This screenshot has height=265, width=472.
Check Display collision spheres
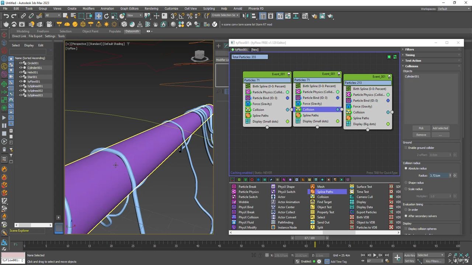[x=406, y=229]
